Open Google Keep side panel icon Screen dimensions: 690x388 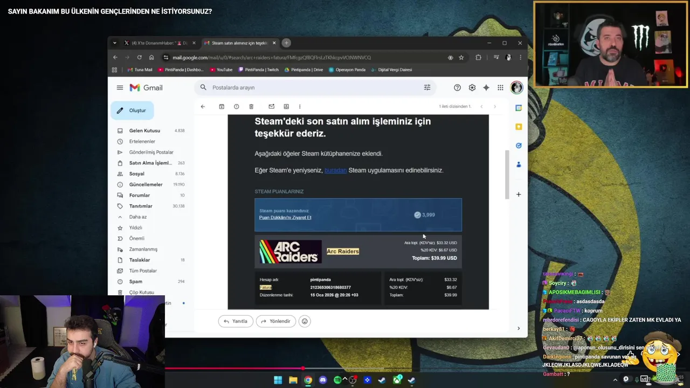(x=519, y=127)
